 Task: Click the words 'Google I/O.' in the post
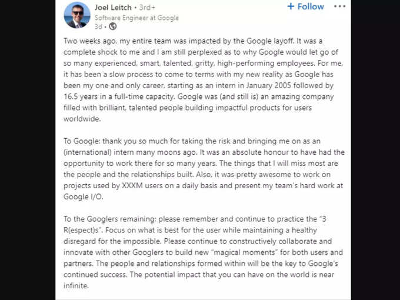coord(83,196)
